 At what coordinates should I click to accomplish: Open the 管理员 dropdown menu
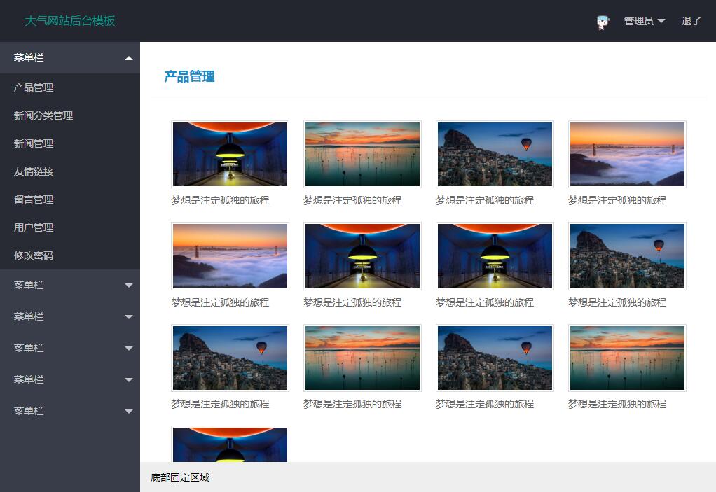tap(644, 21)
